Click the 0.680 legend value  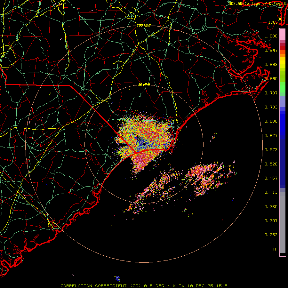click(271, 121)
